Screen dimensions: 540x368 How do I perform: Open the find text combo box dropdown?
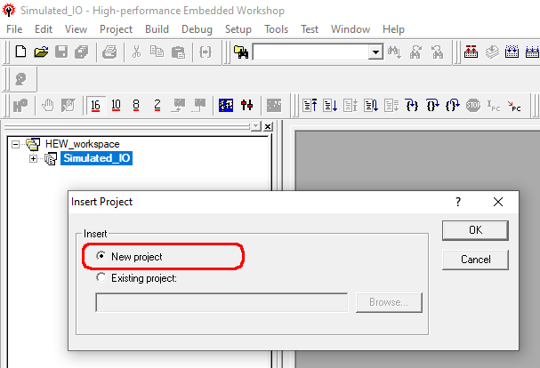pos(375,52)
